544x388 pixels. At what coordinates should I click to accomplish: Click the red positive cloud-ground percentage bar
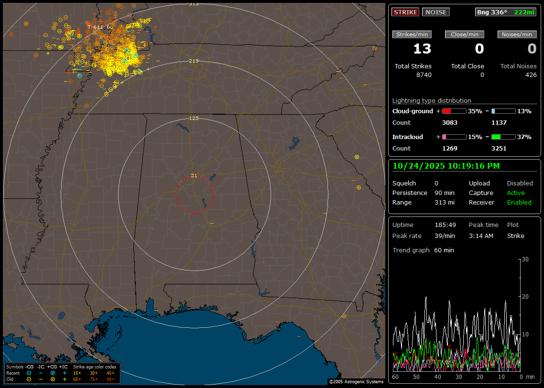[454, 111]
